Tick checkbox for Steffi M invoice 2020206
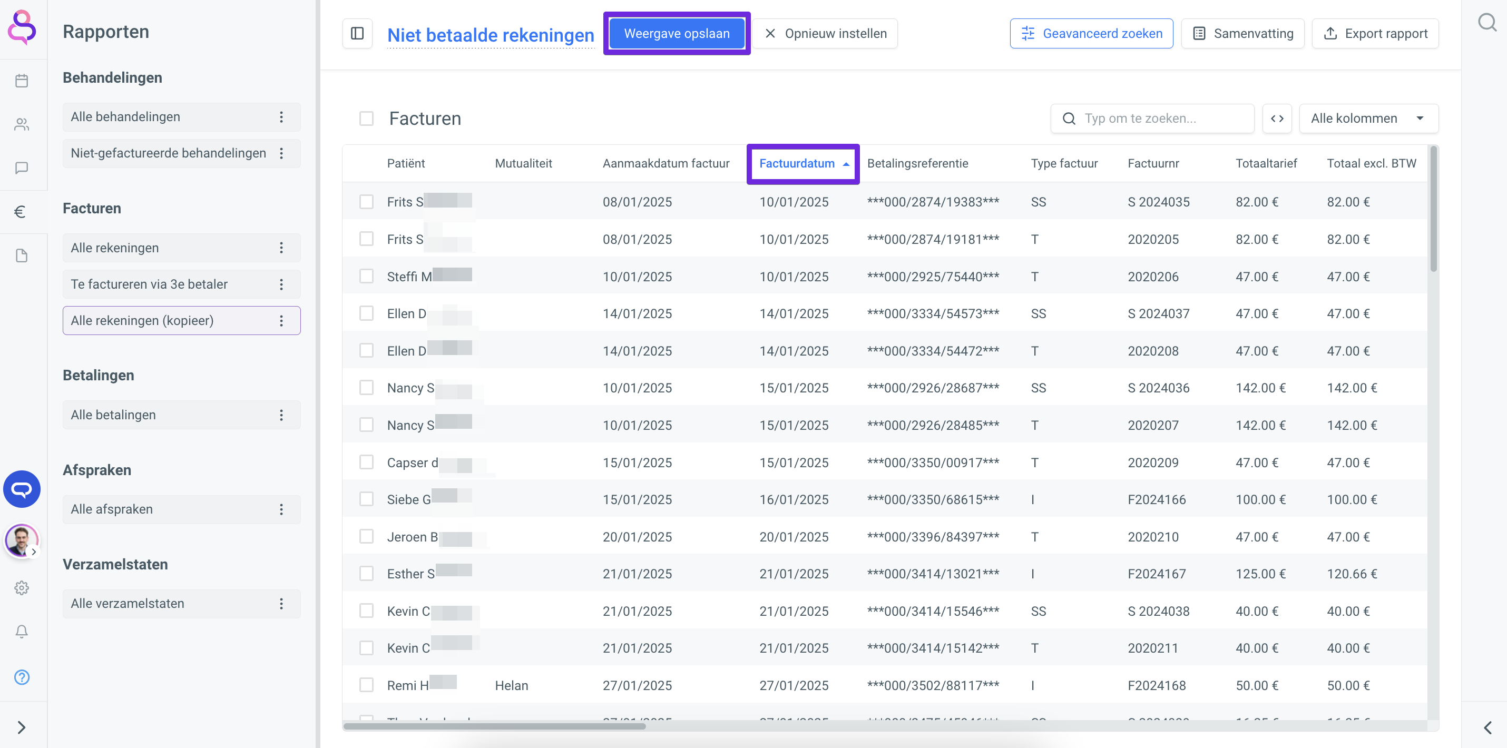The image size is (1507, 748). 366,276
